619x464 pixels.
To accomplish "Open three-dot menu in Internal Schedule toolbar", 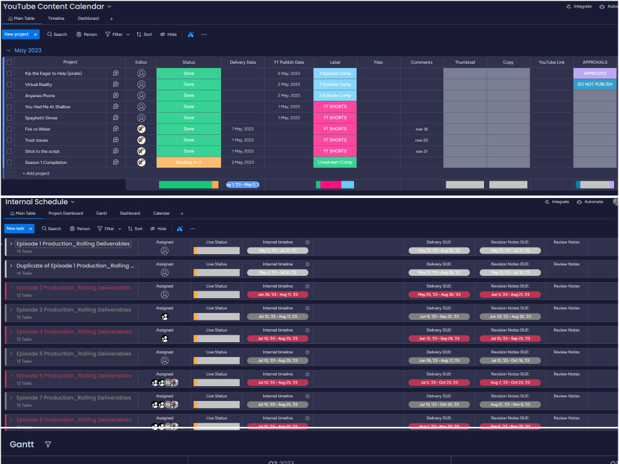I will pyautogui.click(x=193, y=228).
